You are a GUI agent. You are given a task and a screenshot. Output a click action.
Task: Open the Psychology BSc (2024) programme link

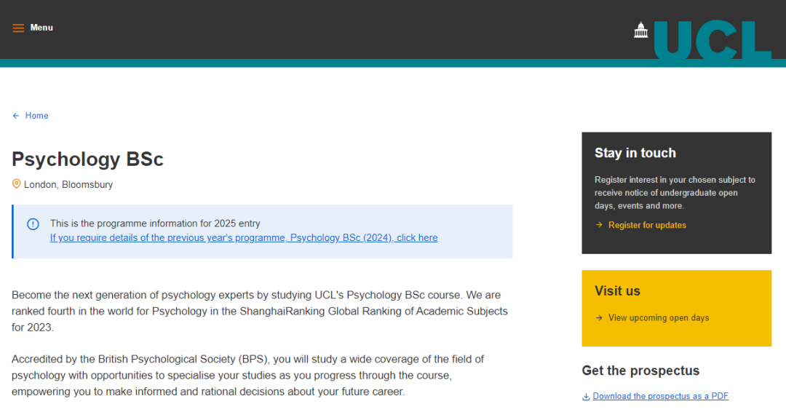244,237
